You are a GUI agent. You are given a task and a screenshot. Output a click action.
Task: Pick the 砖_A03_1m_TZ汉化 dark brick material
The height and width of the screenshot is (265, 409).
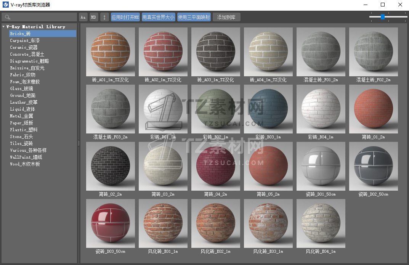[216, 52]
